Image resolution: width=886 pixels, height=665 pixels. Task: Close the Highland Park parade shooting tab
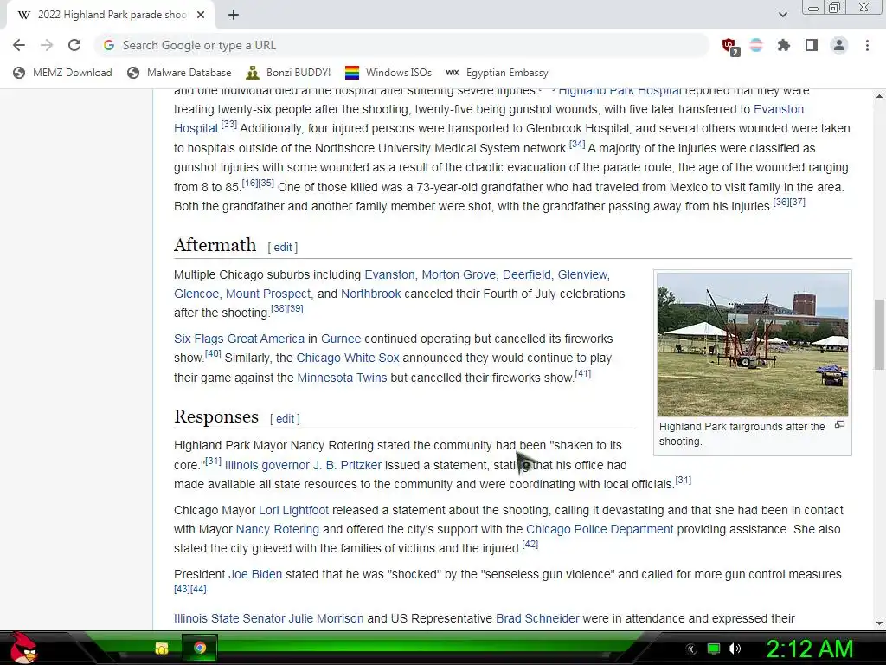pyautogui.click(x=201, y=15)
